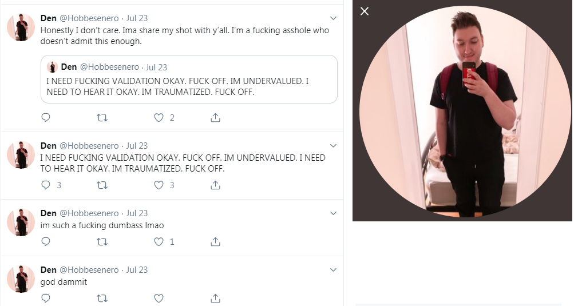Like the tweet with 2 likes

coord(159,117)
